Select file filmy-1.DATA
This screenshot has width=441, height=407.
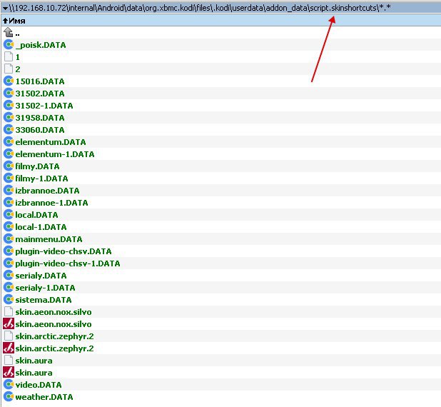coord(41,179)
